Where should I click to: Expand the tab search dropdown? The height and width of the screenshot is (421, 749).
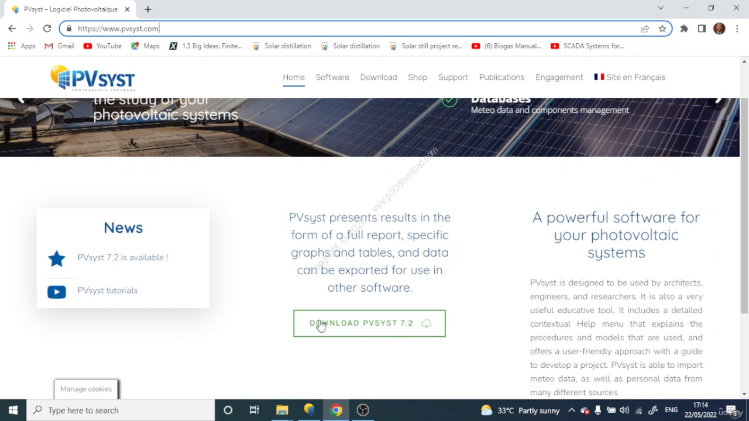tap(661, 8)
